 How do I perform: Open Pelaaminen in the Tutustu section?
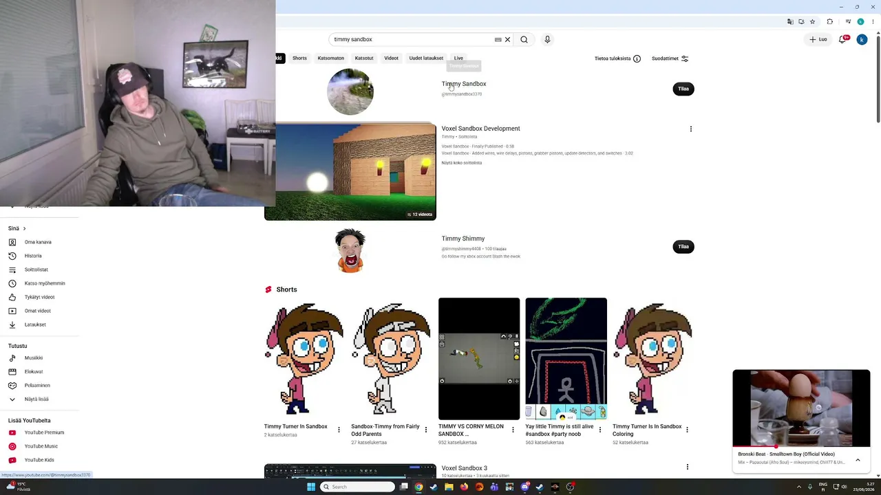tap(37, 385)
